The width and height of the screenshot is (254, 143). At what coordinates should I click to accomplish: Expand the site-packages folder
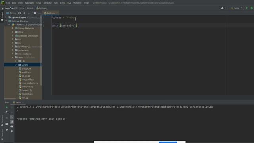[13, 54]
